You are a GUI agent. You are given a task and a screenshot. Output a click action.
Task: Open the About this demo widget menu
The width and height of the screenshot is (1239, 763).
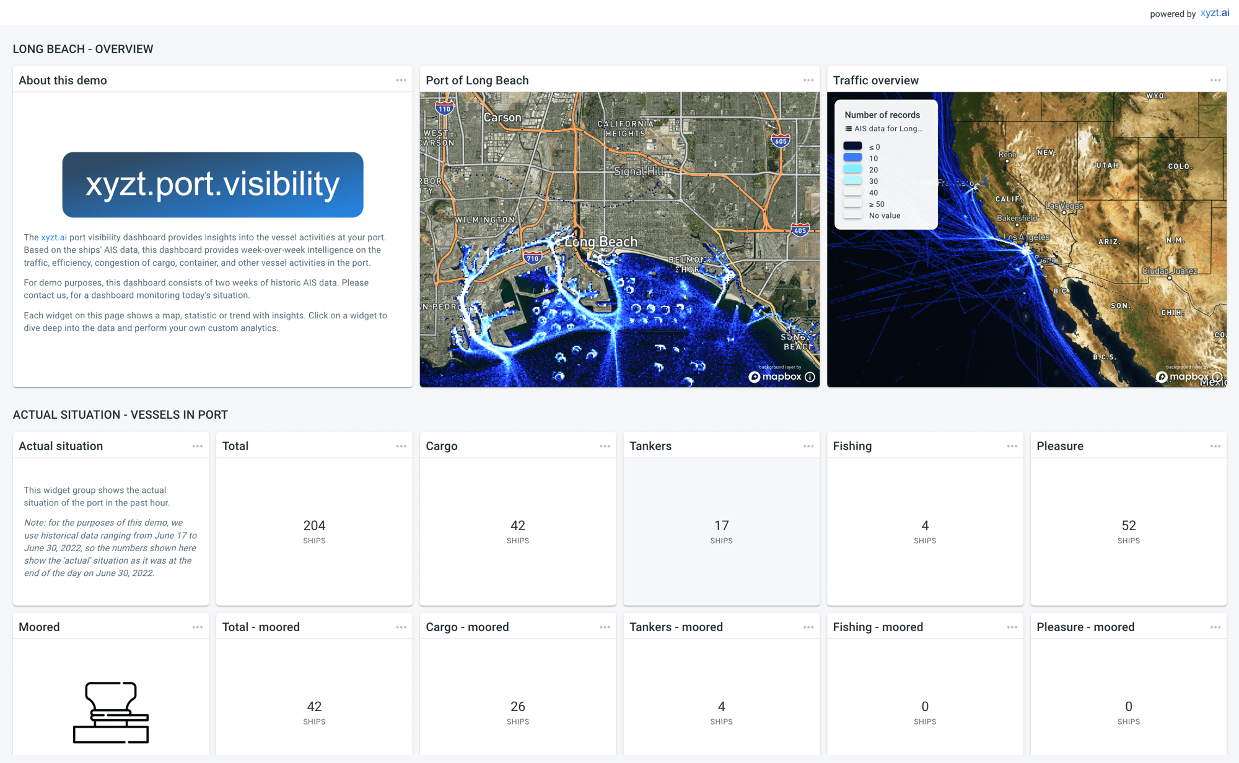(401, 80)
